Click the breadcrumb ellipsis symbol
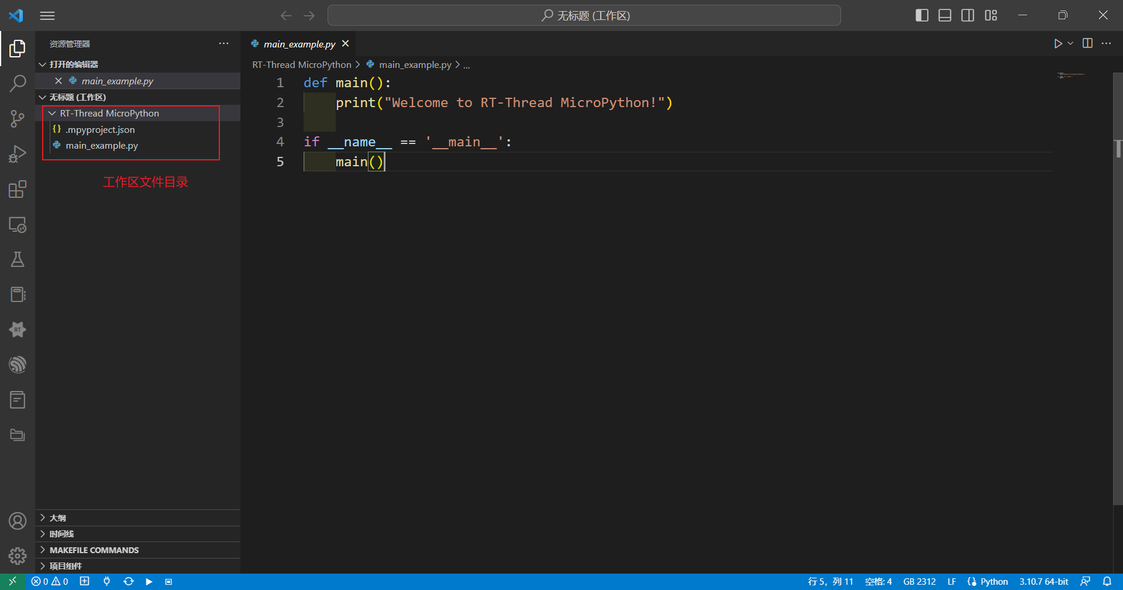Screen dimensions: 1123x590 tap(467, 65)
